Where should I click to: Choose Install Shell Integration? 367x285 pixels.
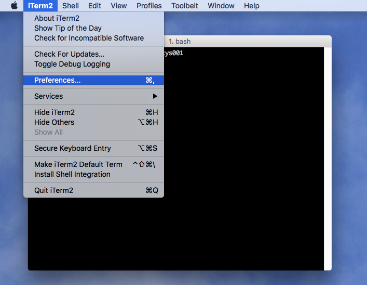point(93,174)
